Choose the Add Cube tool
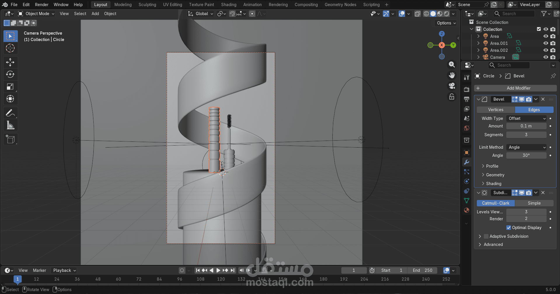Screen dimensions: 560x294 click(10, 139)
